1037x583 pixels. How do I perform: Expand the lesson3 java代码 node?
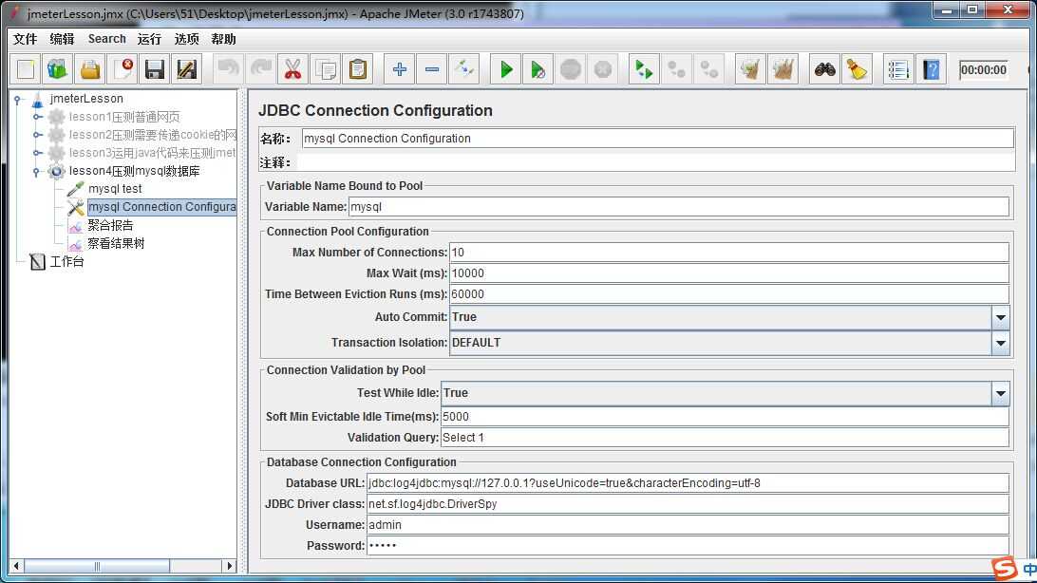38,153
